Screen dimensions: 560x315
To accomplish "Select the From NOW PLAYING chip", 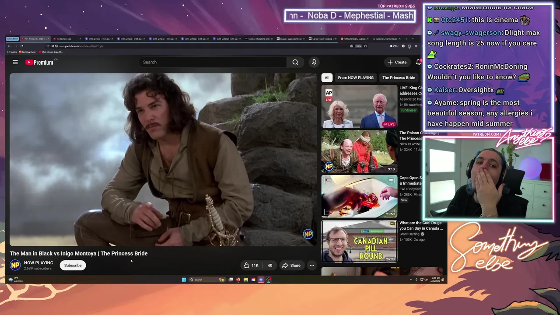I will [356, 77].
